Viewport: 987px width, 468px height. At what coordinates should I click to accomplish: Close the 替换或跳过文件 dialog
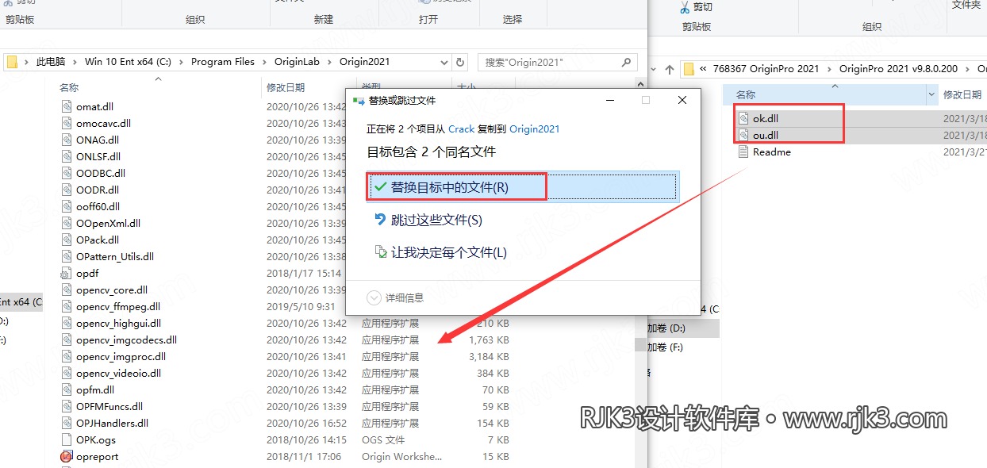(x=682, y=101)
